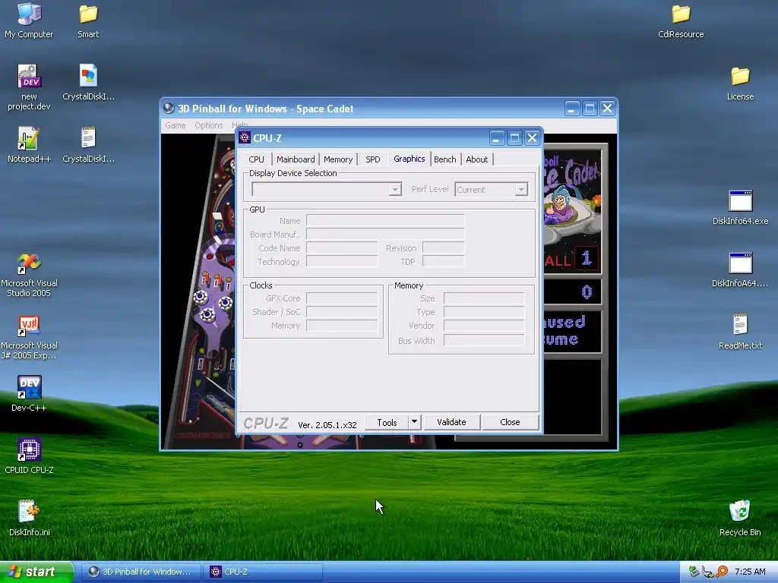
Task: Click the Ver. 2.05.1.x32 version text
Action: pyautogui.click(x=327, y=425)
